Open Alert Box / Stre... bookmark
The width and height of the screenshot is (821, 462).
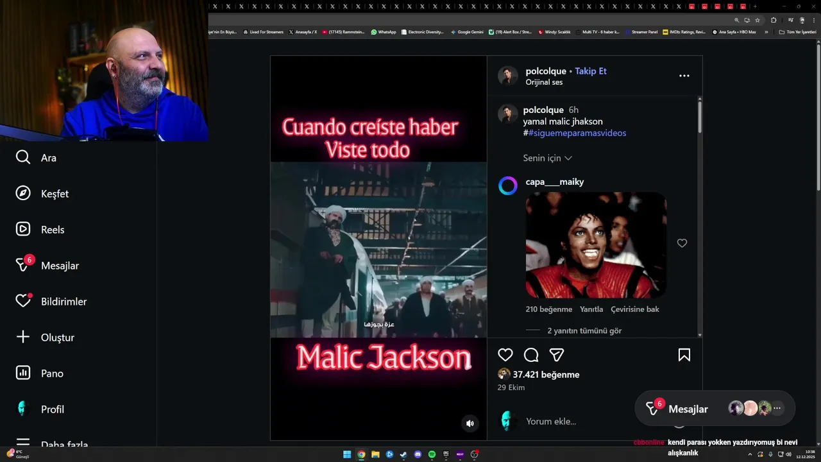point(510,32)
